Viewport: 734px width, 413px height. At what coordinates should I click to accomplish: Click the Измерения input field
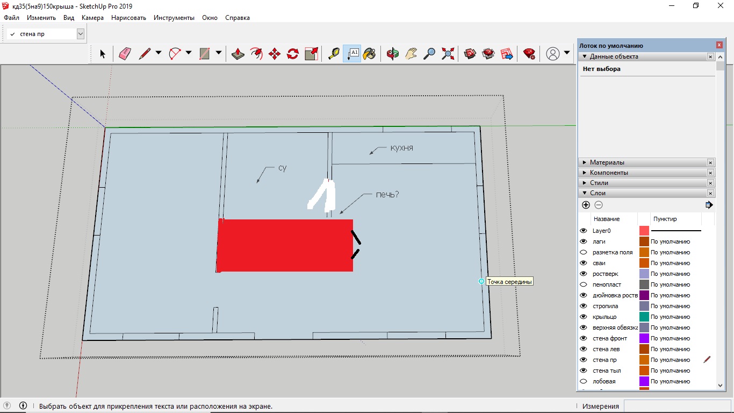676,406
